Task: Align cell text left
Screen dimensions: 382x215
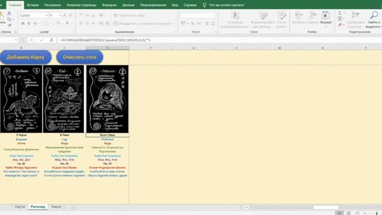Action: coord(81,23)
